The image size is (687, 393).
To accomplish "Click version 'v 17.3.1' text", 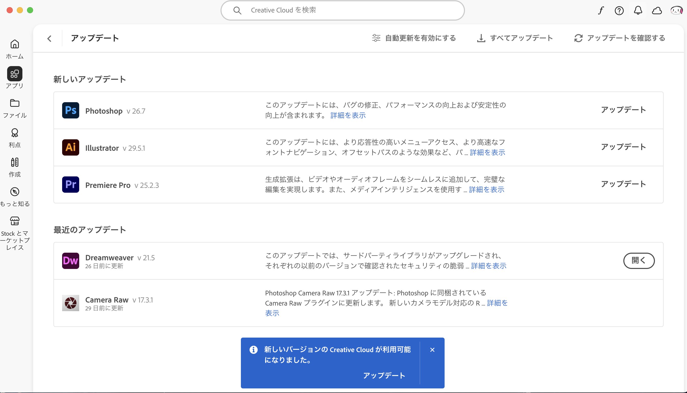I will [143, 300].
